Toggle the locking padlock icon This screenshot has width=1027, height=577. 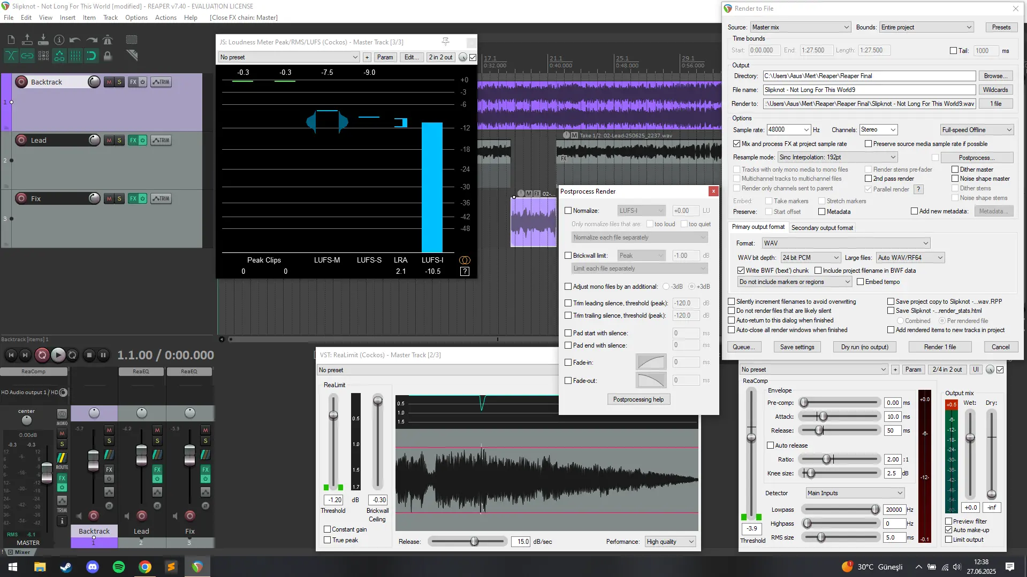click(x=108, y=56)
